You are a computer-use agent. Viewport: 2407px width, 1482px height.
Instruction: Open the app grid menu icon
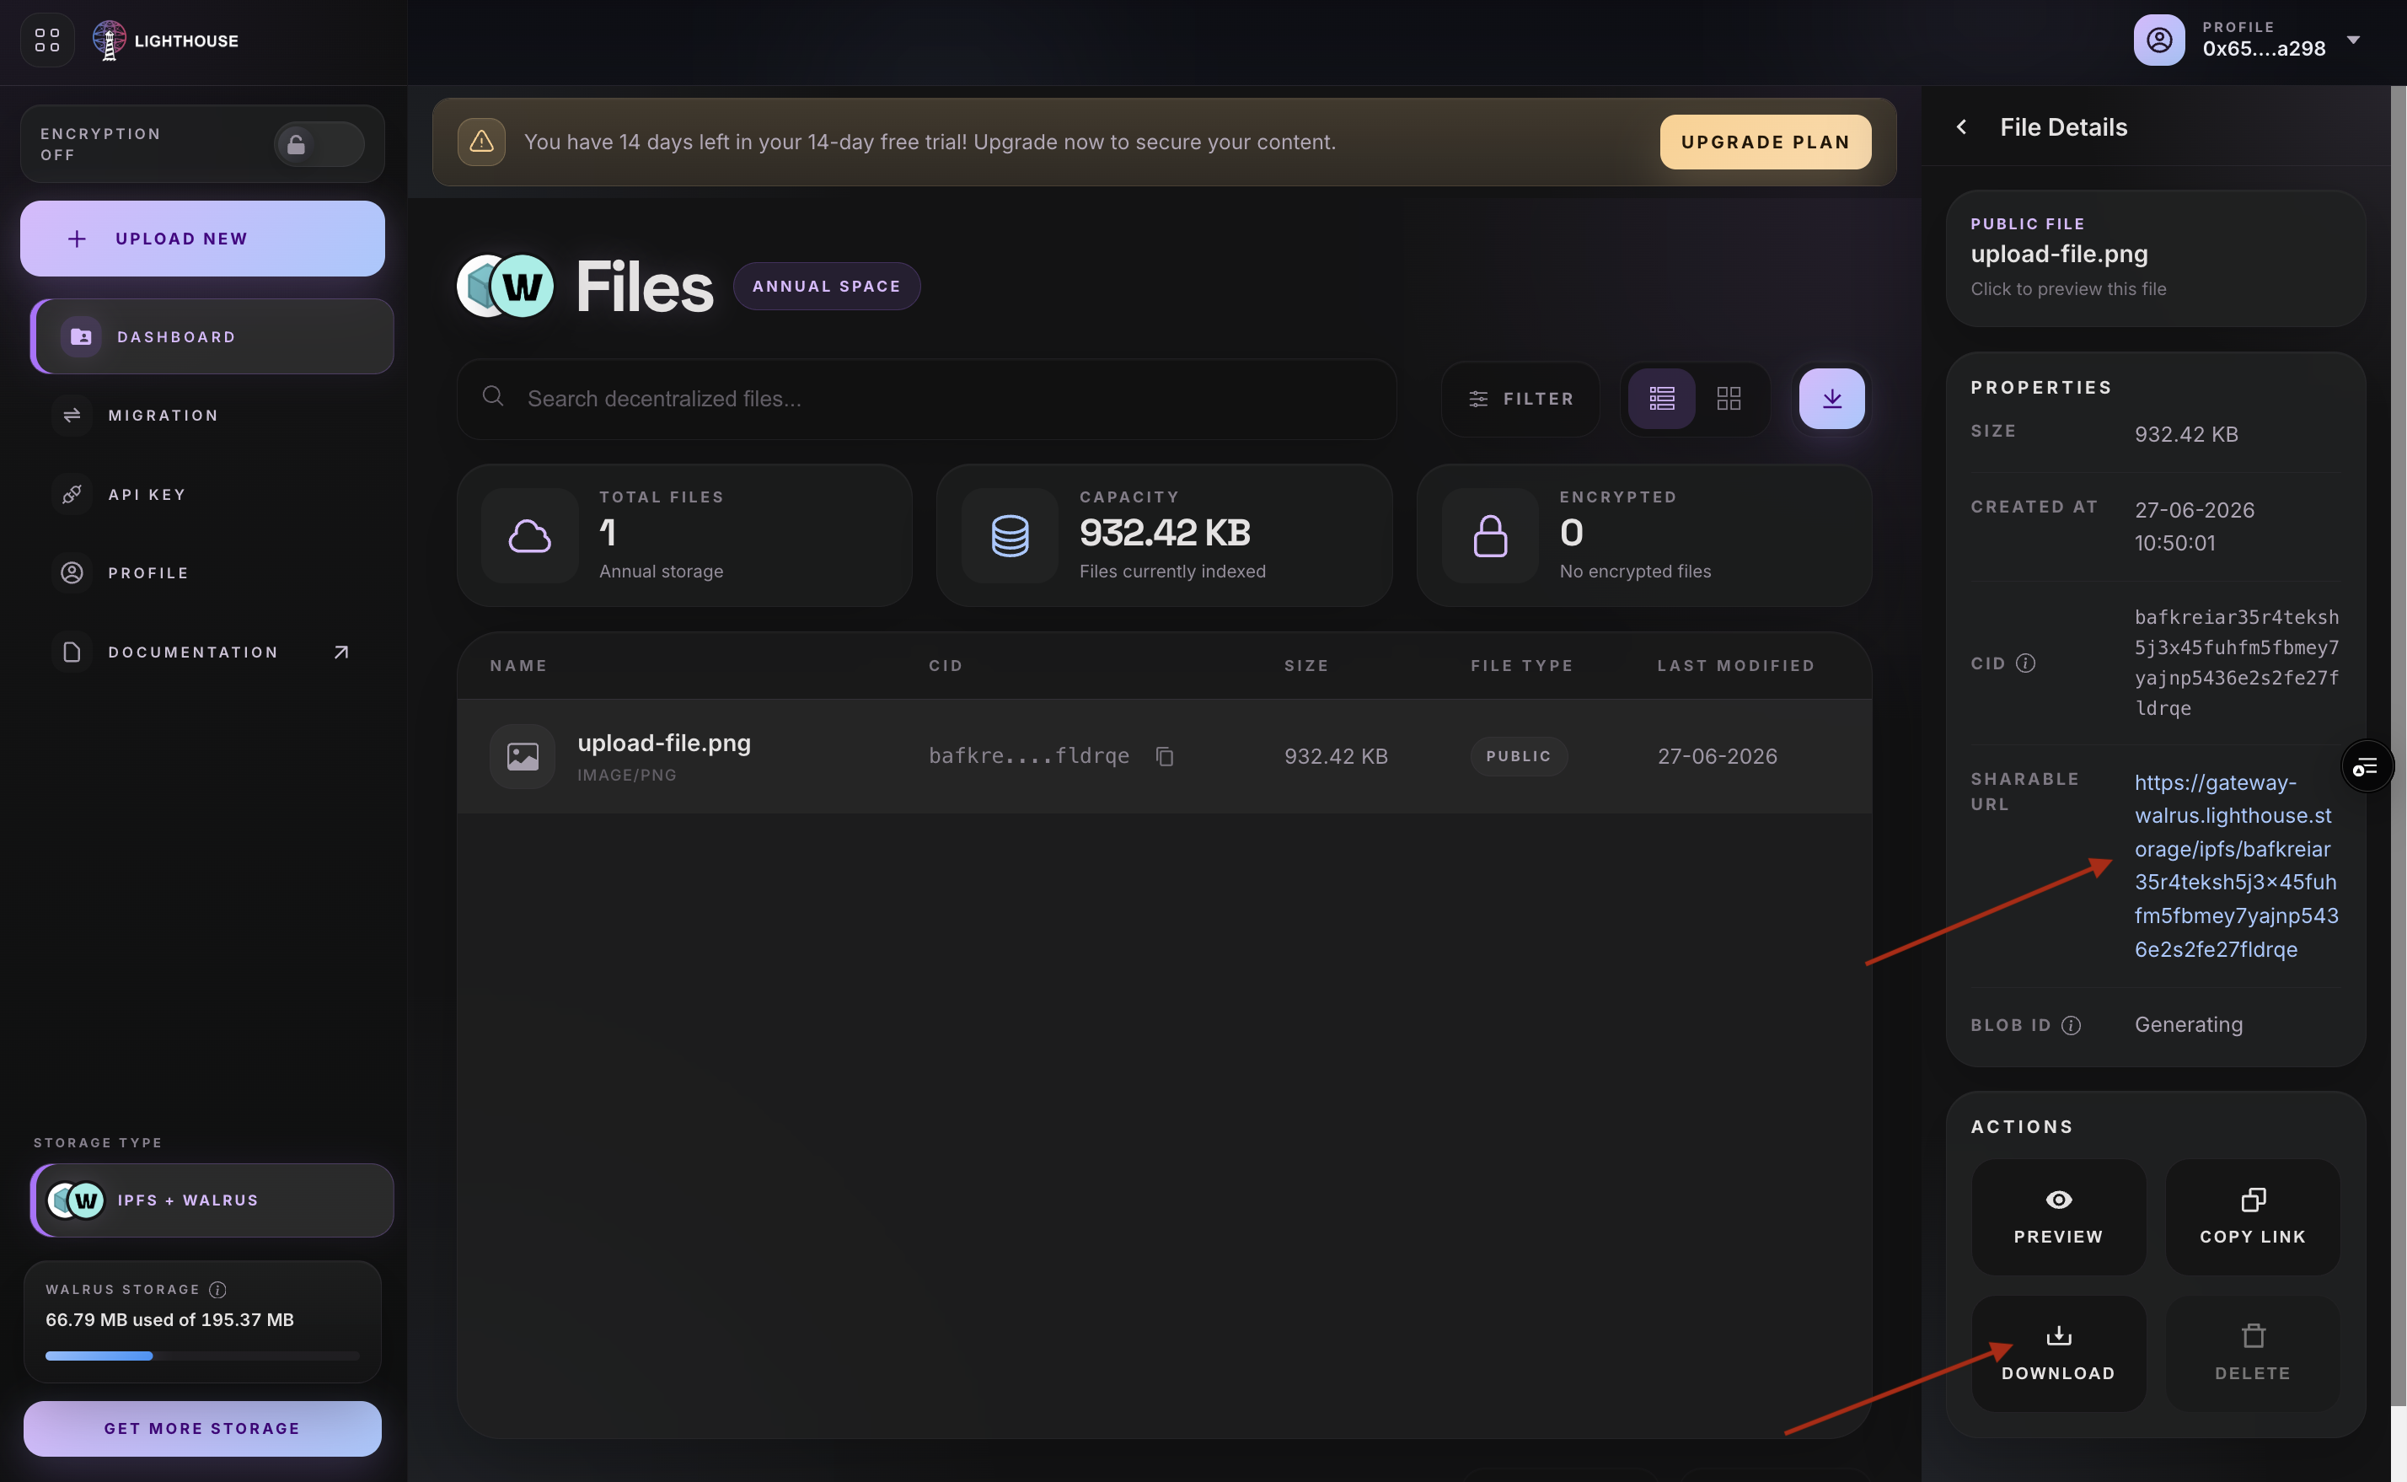pos(47,40)
